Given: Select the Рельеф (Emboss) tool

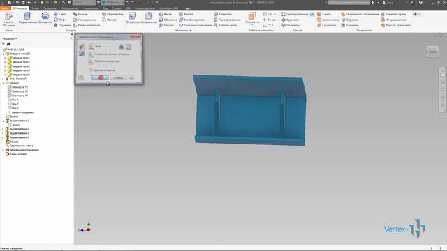Looking at the screenshot, I should [x=80, y=14].
